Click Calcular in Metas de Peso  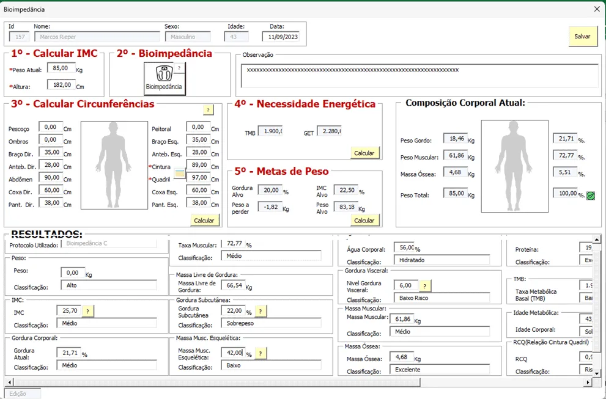[x=364, y=221]
